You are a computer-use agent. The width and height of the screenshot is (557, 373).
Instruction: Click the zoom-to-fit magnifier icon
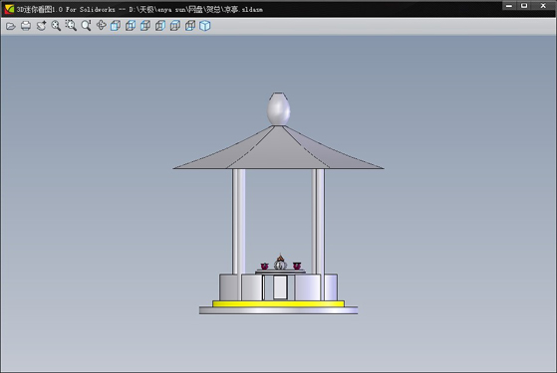[56, 26]
